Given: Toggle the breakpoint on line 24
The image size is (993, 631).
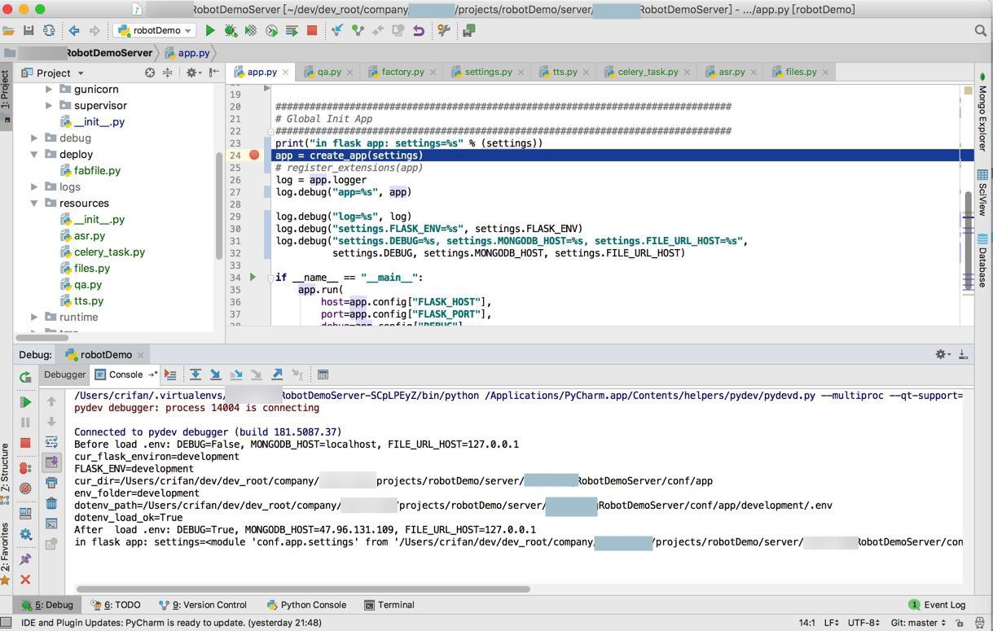Looking at the screenshot, I should pos(254,156).
